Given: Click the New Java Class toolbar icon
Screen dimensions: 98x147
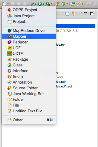Looking at the screenshot, I should click(64, 4).
